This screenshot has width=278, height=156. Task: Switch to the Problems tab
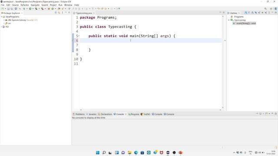(79, 114)
